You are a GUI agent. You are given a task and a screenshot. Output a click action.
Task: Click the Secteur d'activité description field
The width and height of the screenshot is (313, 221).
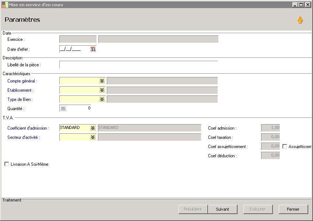click(150, 137)
